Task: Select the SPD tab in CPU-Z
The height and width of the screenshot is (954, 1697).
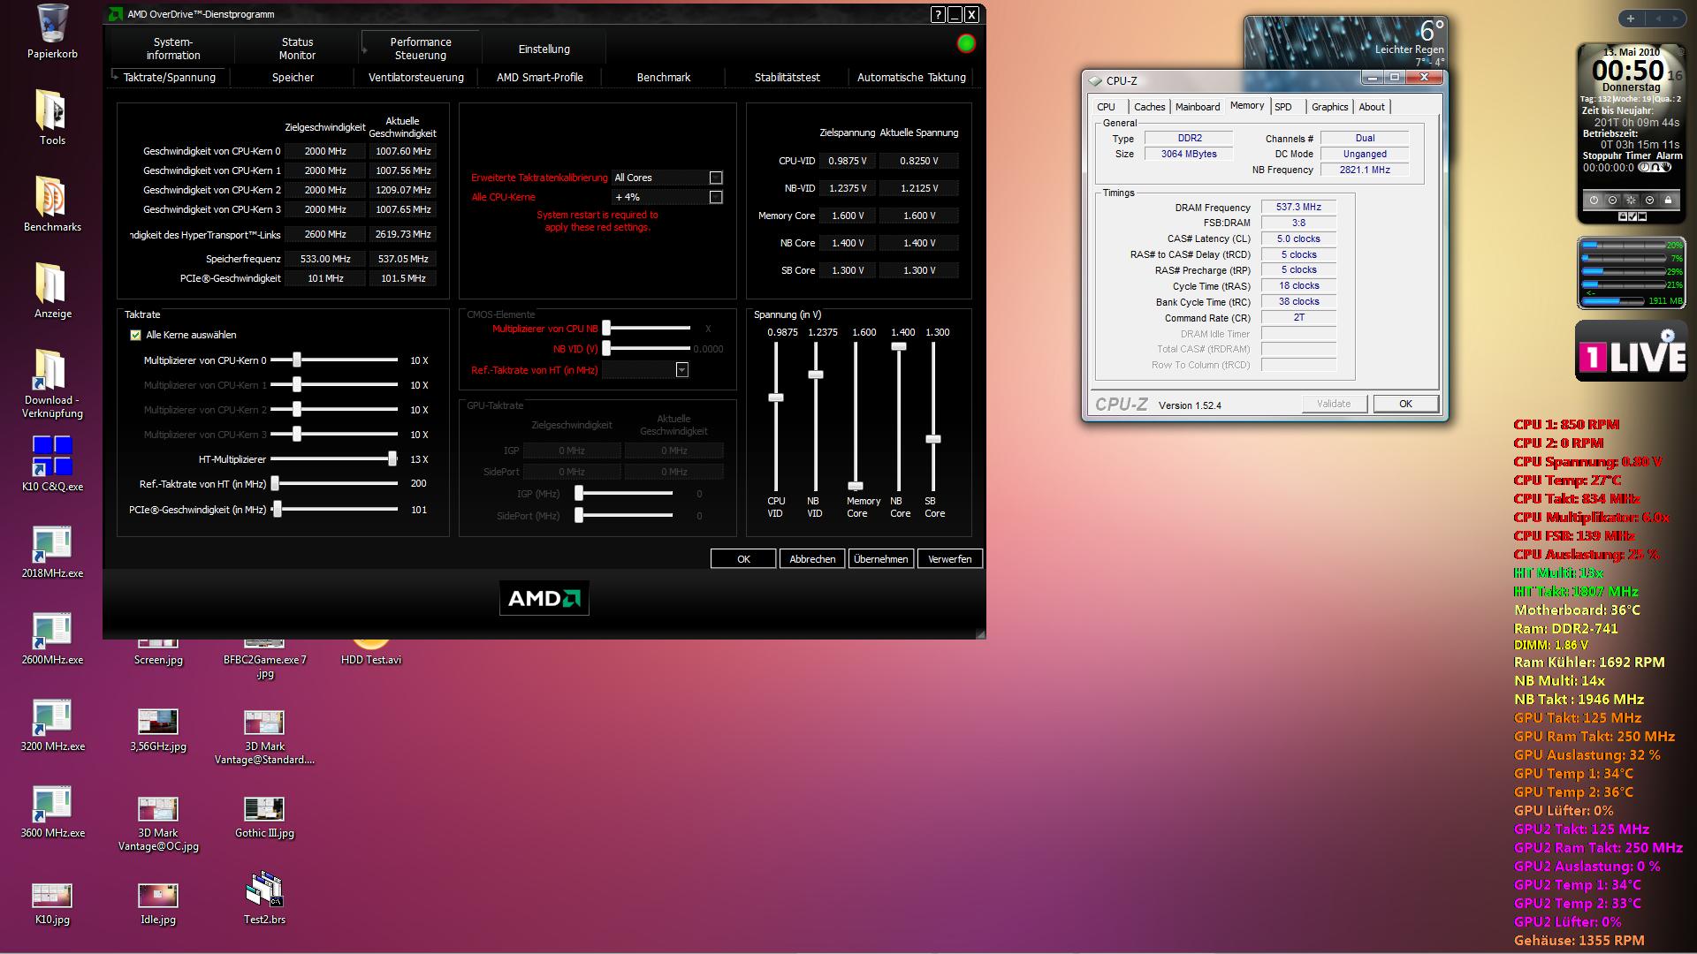Action: click(1283, 107)
